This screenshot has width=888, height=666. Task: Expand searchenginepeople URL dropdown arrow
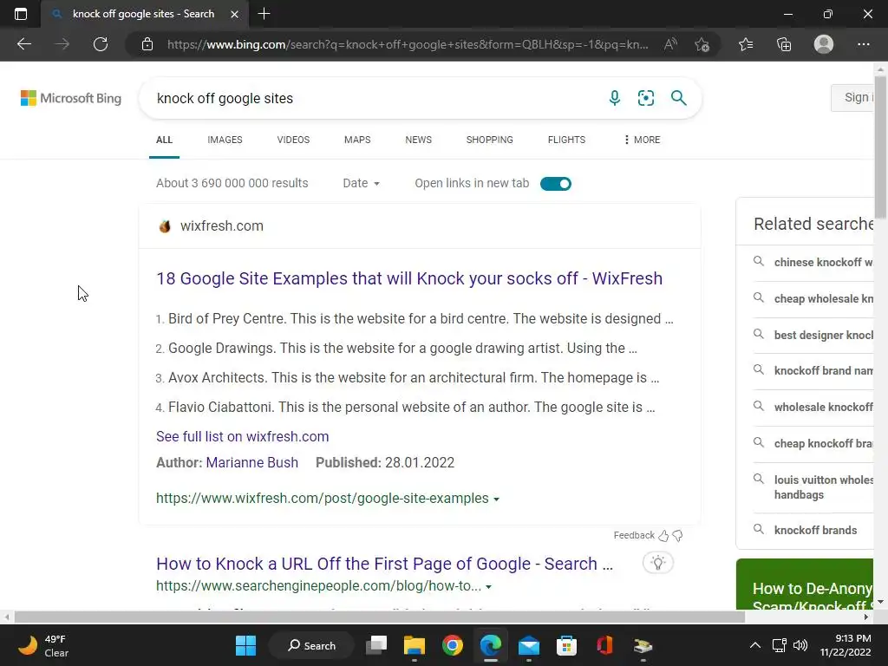[488, 587]
